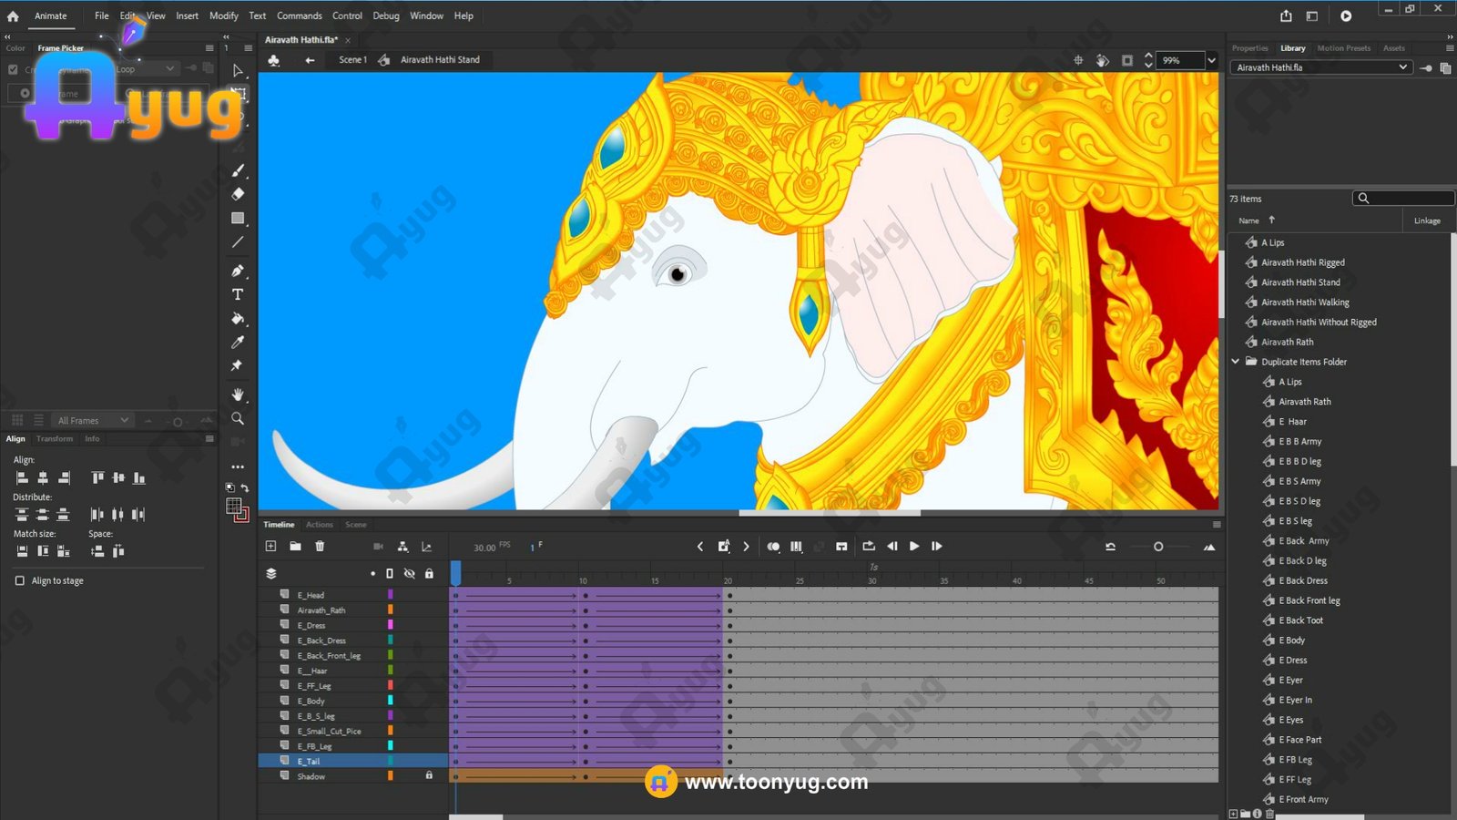This screenshot has height=820, width=1457.
Task: Open Airavath Hathi.fla library document dropdown
Action: tap(1320, 67)
